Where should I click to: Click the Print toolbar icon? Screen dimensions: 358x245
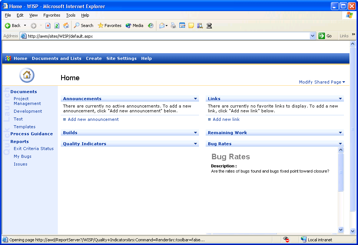(x=173, y=25)
